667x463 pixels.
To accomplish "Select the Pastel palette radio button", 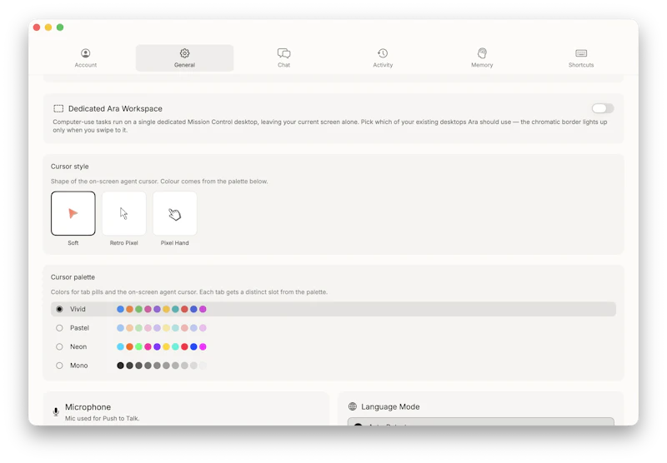I will point(59,328).
